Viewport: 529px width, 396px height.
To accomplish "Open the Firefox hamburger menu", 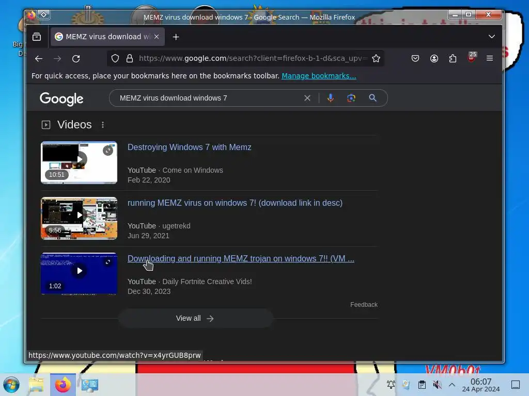I will point(490,59).
